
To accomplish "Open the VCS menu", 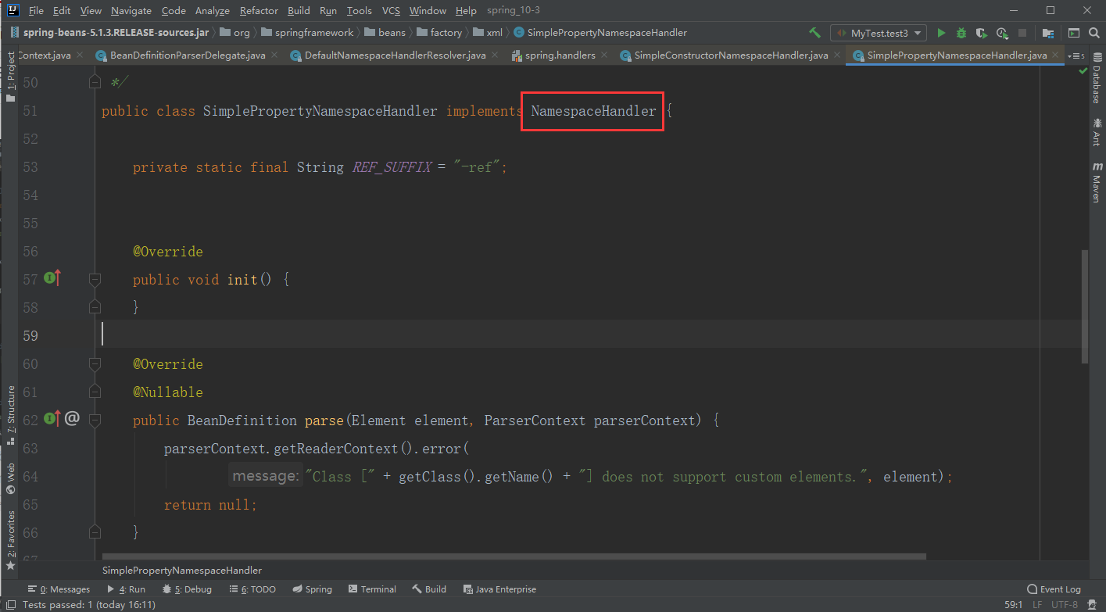I will pos(391,10).
